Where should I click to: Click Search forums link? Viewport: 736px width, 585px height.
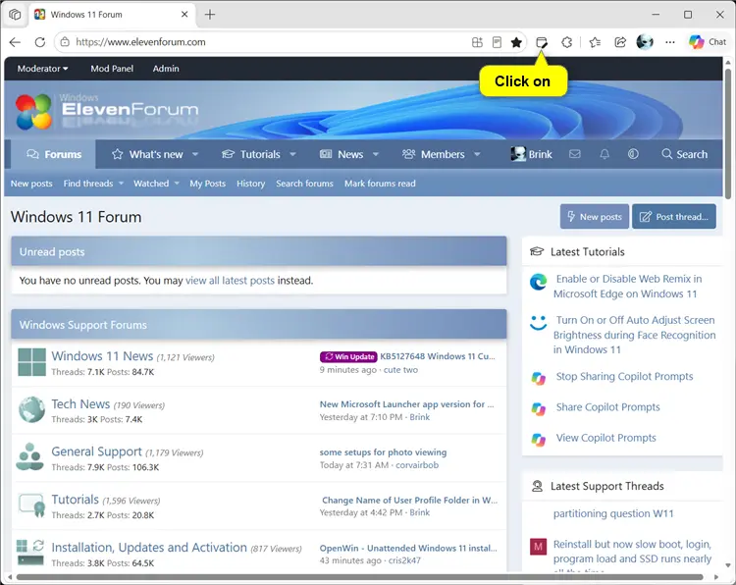pos(304,184)
